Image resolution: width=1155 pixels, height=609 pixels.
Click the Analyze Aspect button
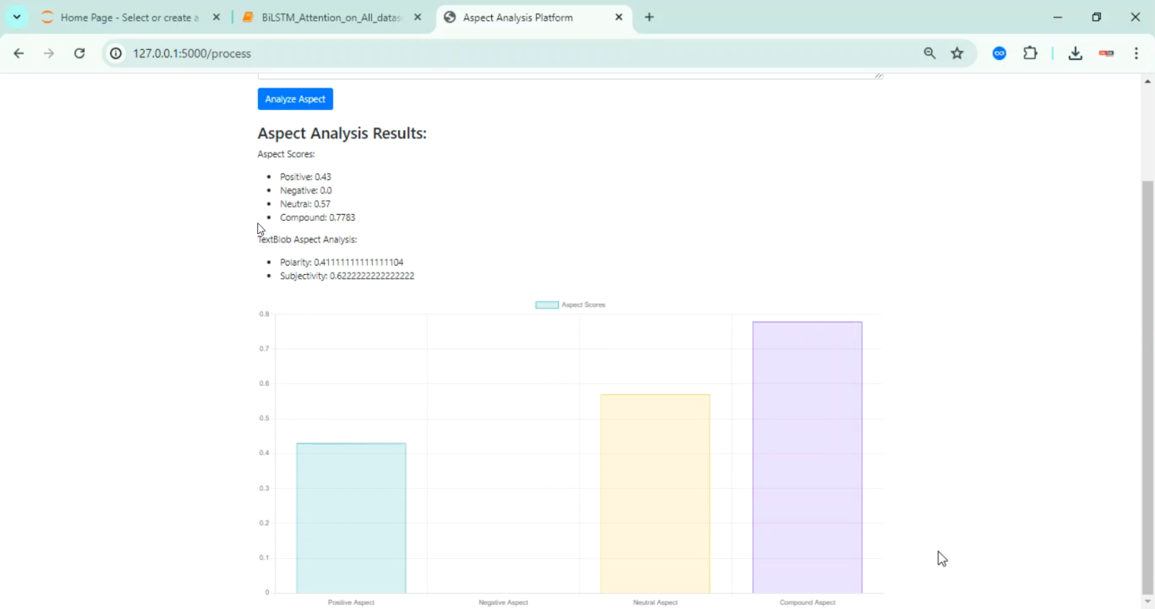295,99
